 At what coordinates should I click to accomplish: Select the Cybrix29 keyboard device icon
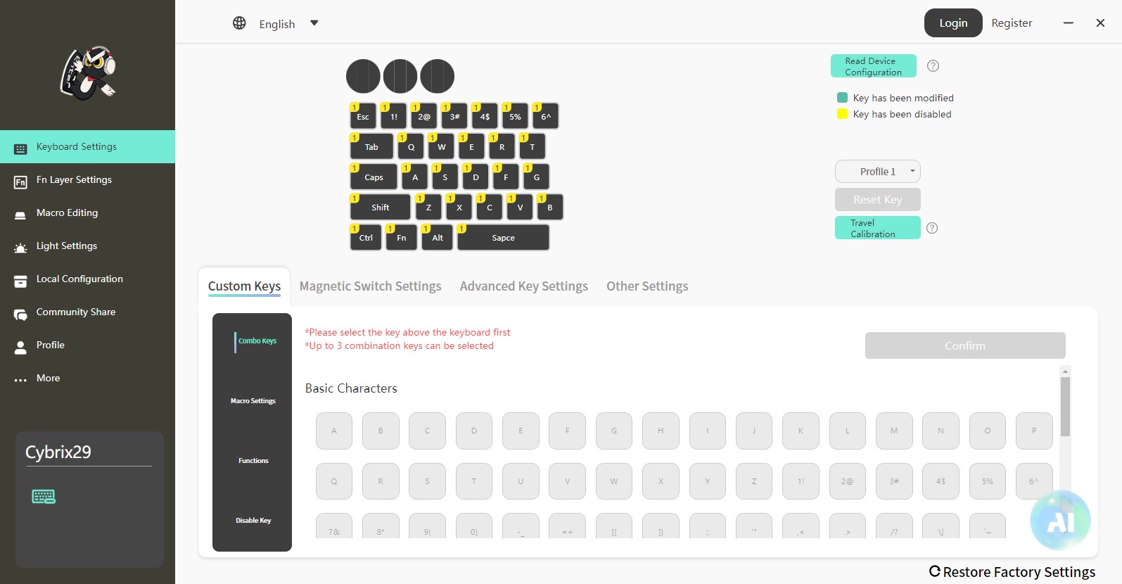44,497
